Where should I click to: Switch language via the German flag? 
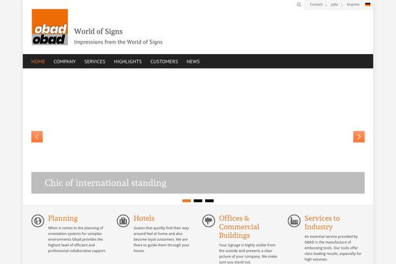368,5
